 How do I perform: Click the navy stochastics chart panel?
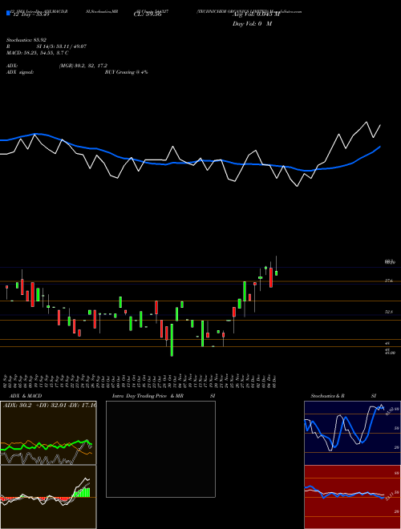352,433
